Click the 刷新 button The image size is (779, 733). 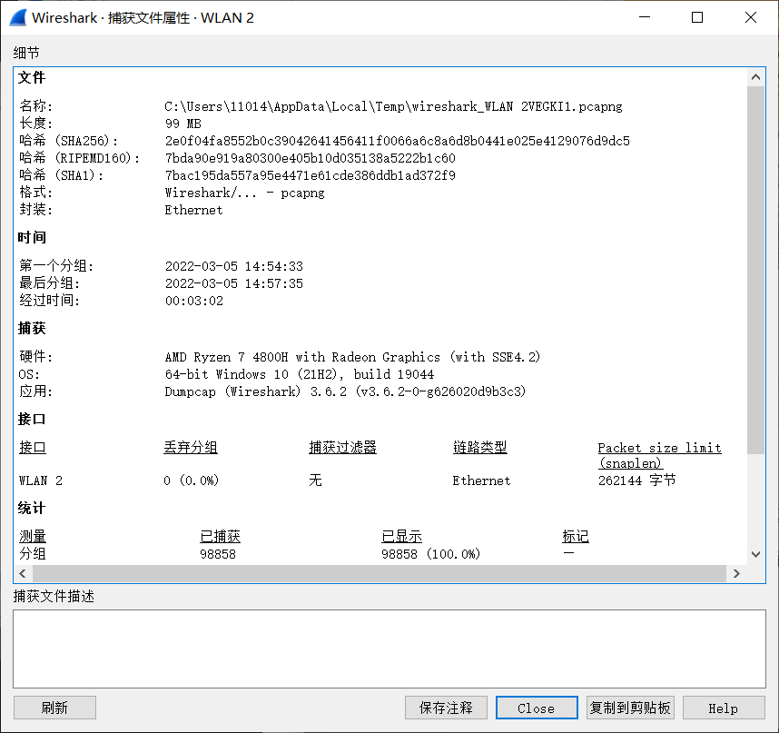pos(54,708)
